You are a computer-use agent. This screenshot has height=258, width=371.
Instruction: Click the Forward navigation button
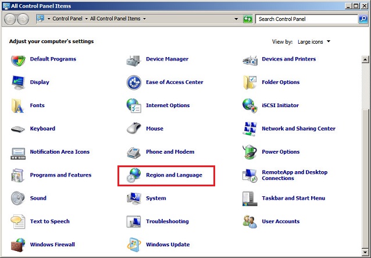[23, 19]
